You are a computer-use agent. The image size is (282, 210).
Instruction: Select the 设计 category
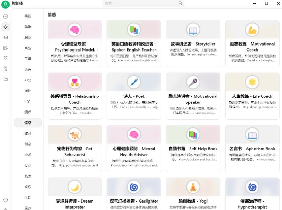[28, 166]
